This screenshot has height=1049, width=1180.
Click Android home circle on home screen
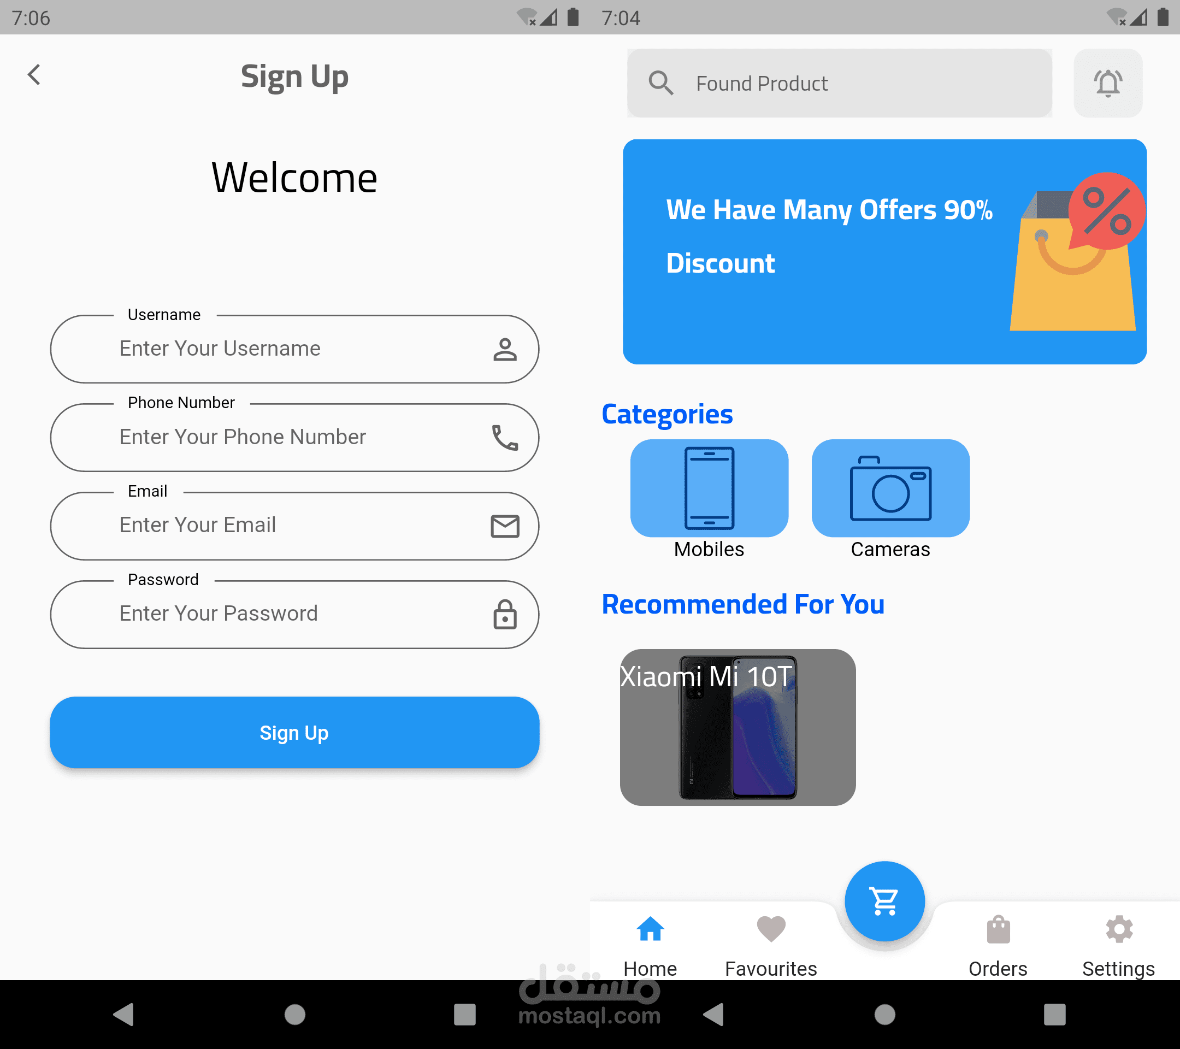point(884,1015)
